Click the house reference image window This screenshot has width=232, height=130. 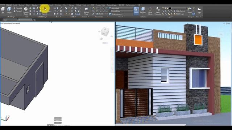pos(174,74)
